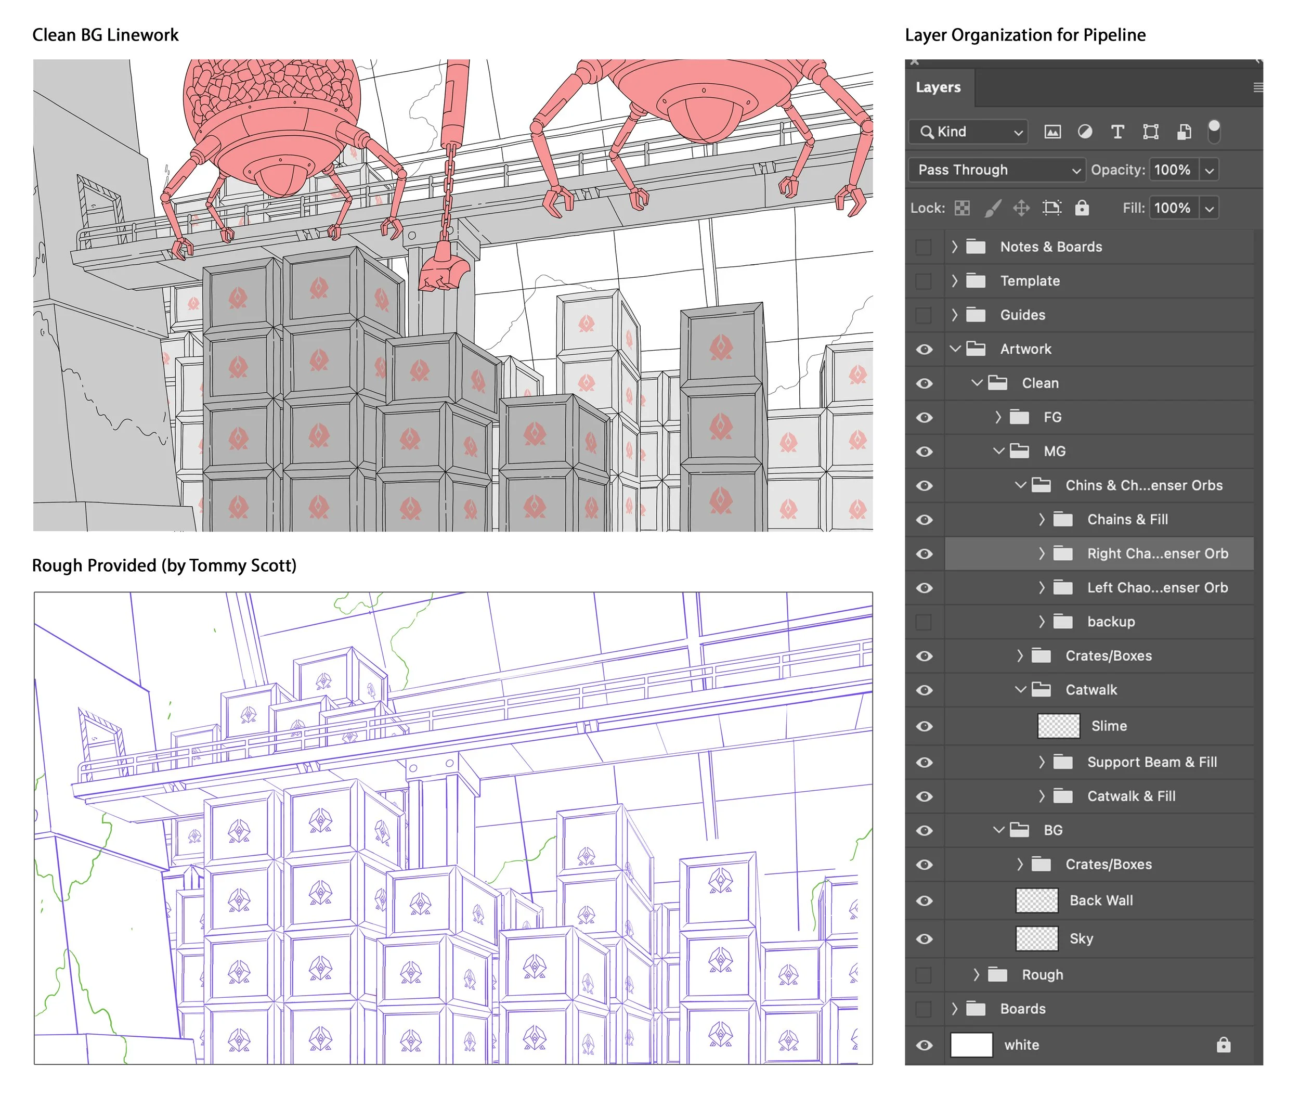The image size is (1300, 1120).
Task: Filter layers by adjustment layer icon
Action: tap(1085, 132)
